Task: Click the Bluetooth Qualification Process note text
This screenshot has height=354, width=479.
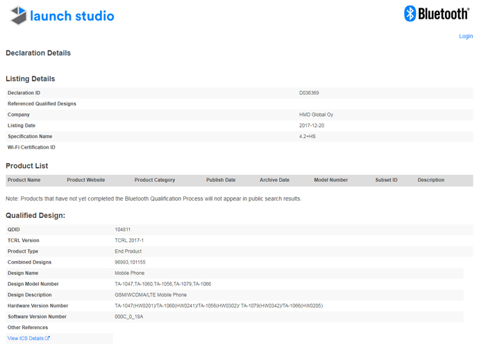Action: click(153, 199)
